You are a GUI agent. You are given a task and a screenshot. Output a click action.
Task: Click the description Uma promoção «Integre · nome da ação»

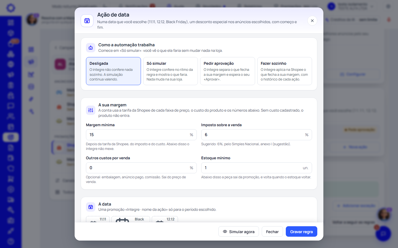[x=157, y=210]
